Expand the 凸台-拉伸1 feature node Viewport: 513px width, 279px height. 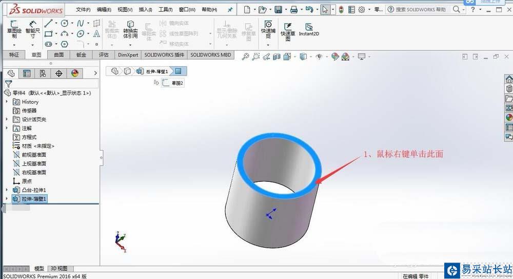point(7,190)
